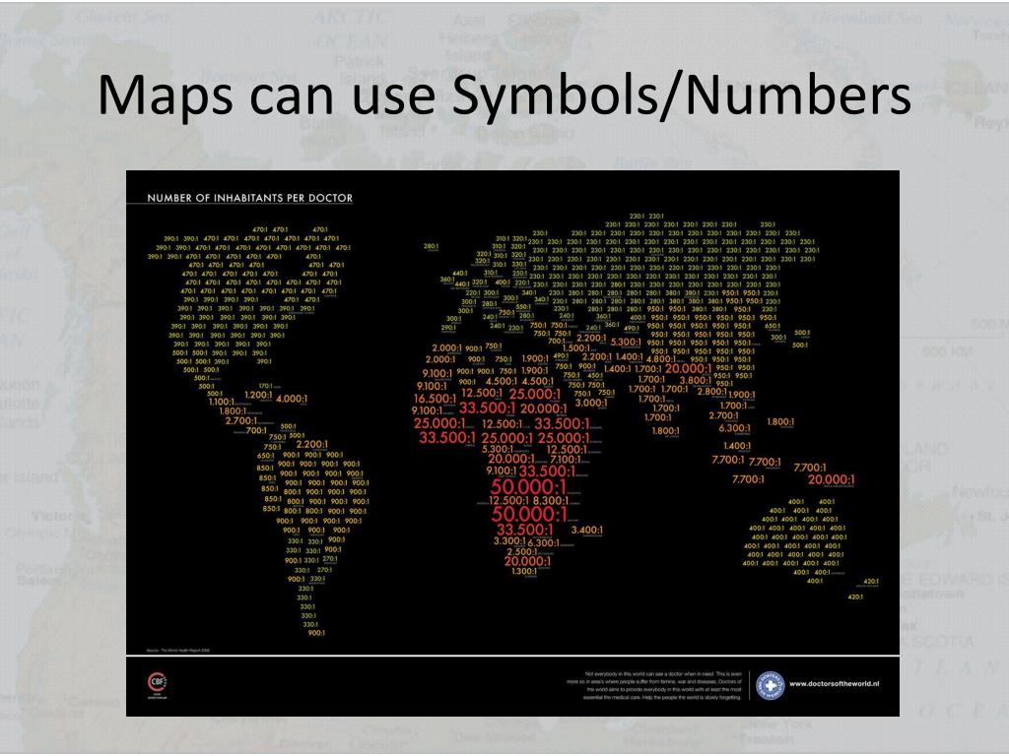Click the Doctors of the World round logo
Viewport: 1009px width, 756px height.
[x=771, y=685]
